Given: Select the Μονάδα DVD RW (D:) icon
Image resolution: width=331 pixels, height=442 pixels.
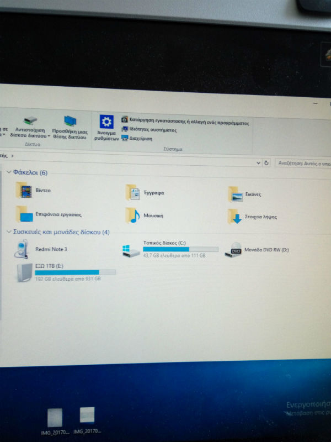Looking at the screenshot, I should (x=233, y=250).
